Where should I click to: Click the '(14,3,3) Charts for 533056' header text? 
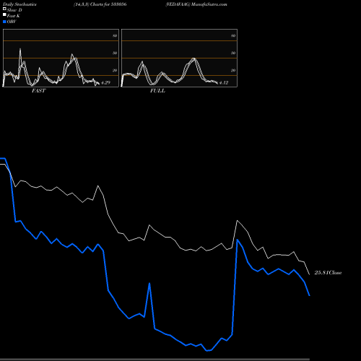(x=100, y=4)
